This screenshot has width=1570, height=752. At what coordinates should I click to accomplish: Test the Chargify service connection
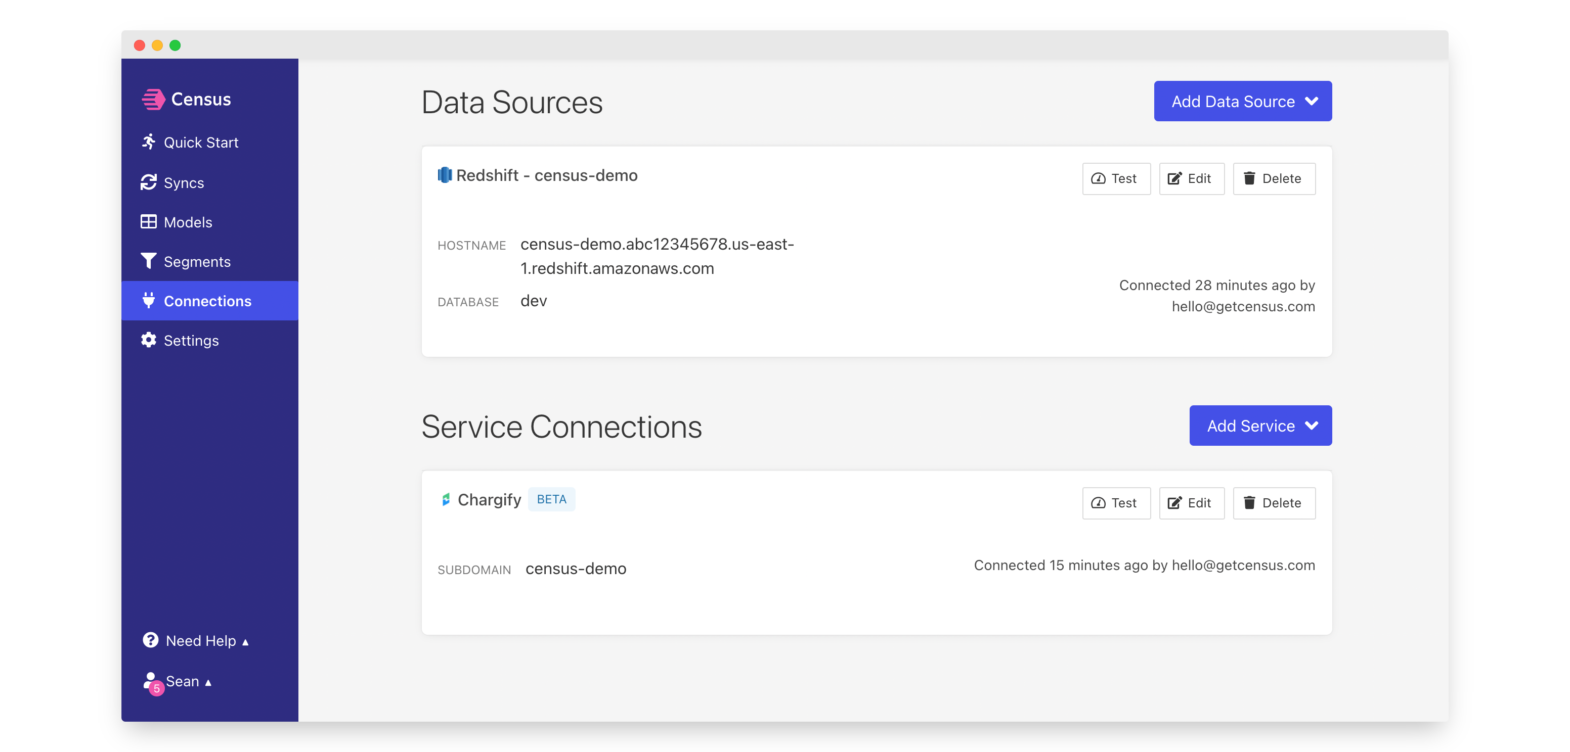1115,503
